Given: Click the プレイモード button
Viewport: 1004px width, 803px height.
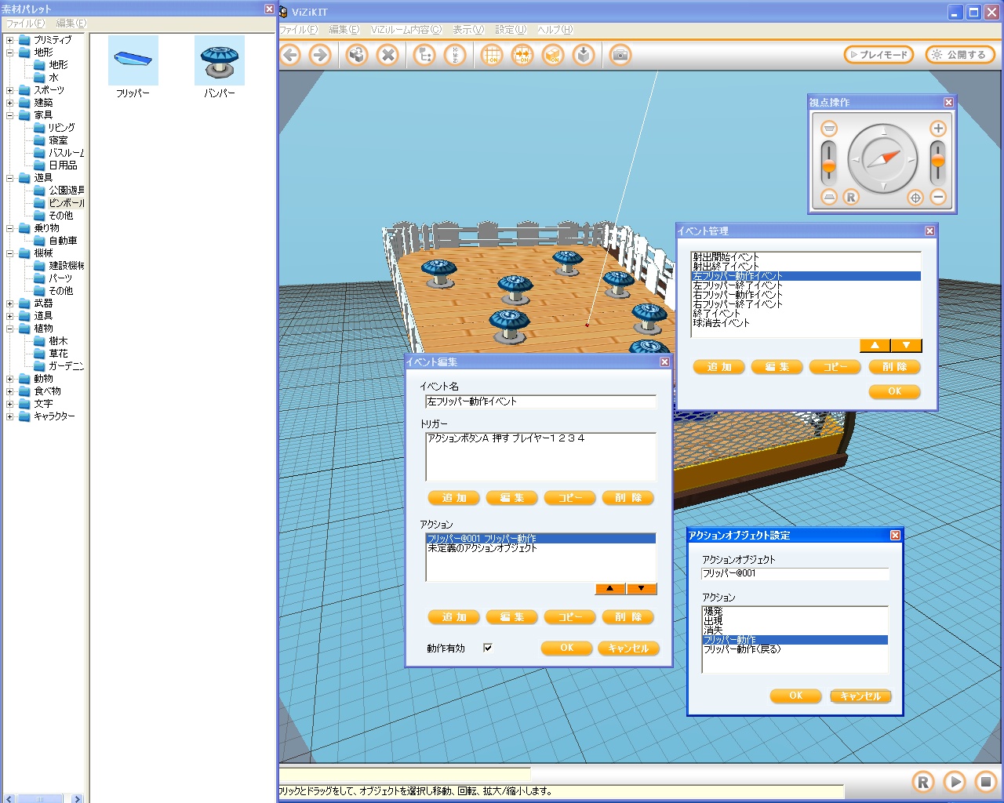Looking at the screenshot, I should 878,55.
